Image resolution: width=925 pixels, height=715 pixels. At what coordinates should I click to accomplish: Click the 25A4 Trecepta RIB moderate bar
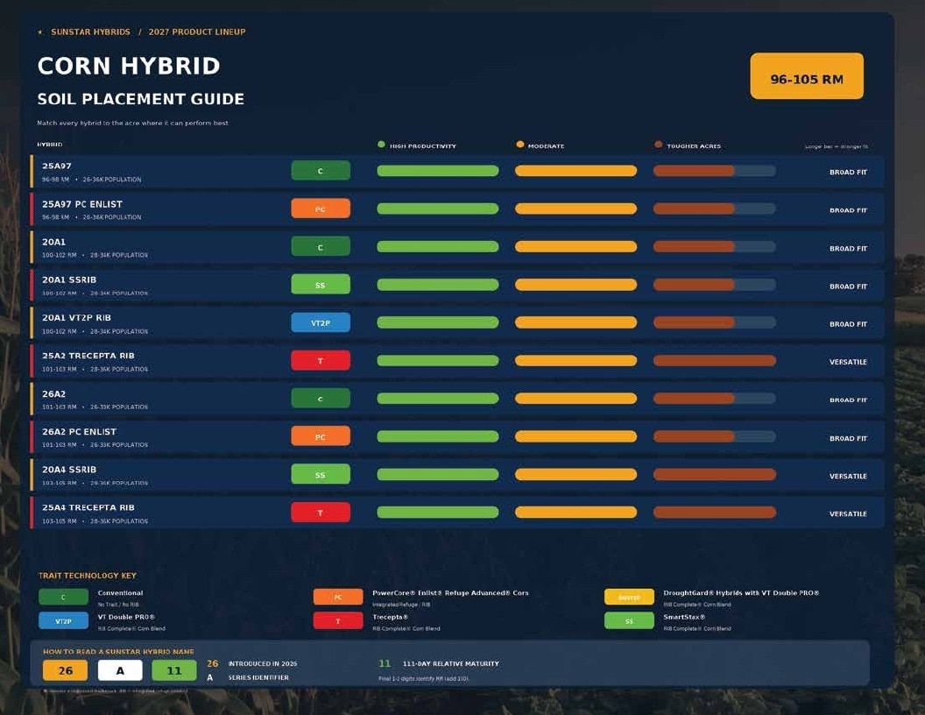pyautogui.click(x=575, y=513)
